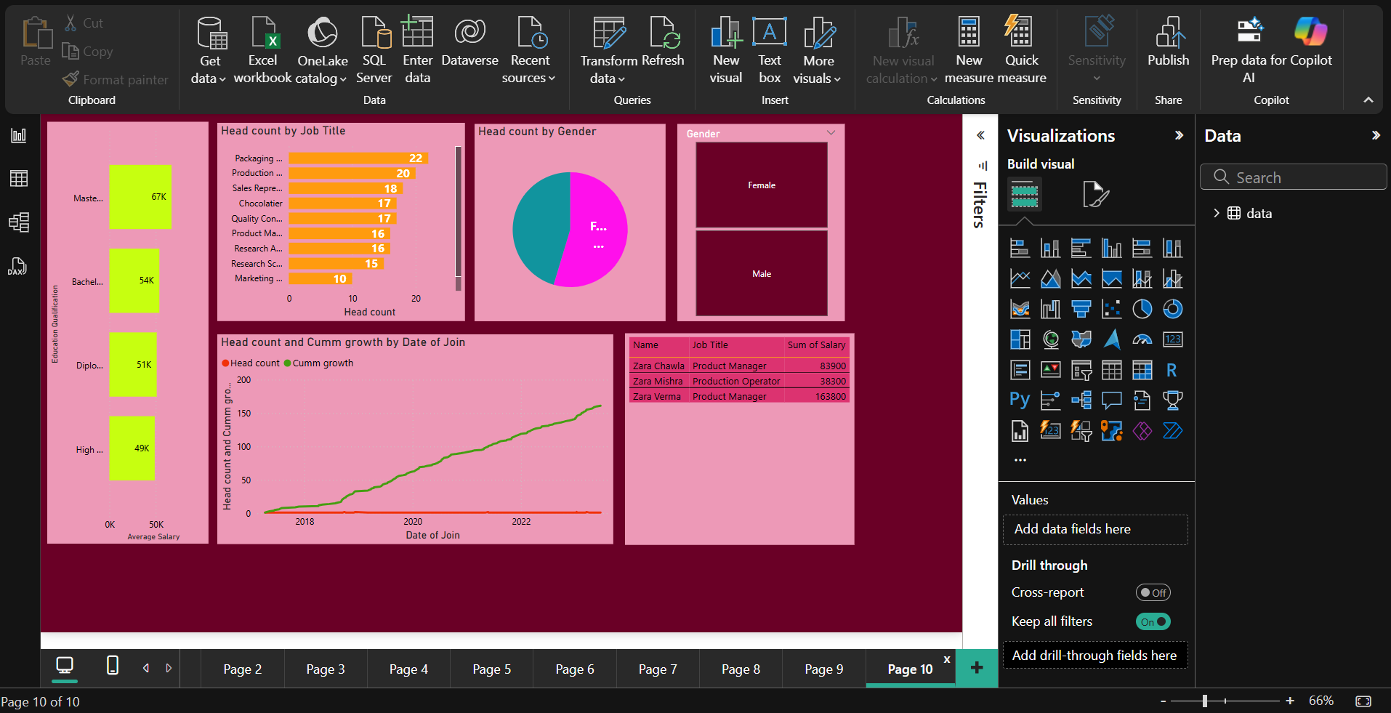
Task: Collapse the Visualizations pane
Action: (1179, 135)
